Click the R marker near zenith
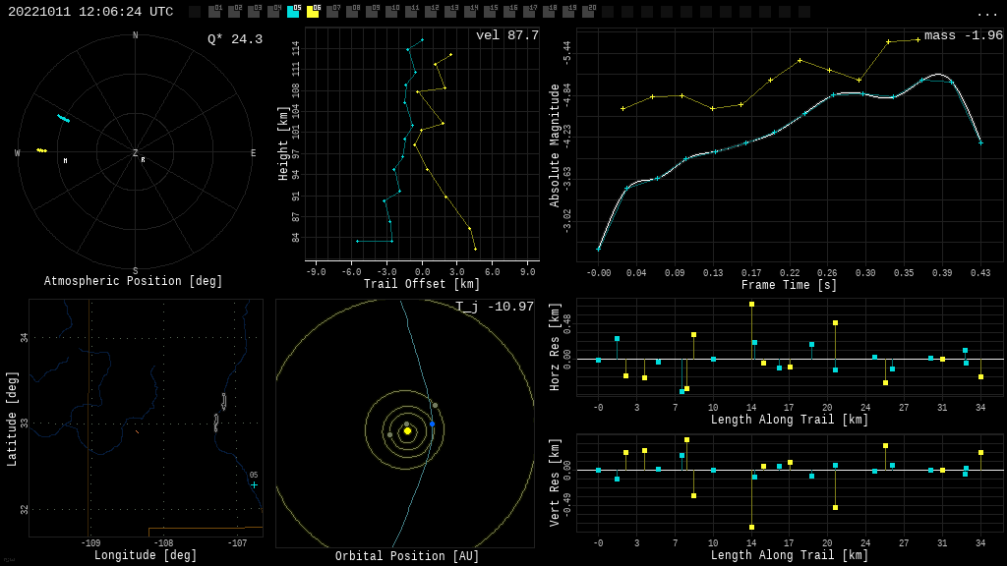1007x566 pixels. 143,160
